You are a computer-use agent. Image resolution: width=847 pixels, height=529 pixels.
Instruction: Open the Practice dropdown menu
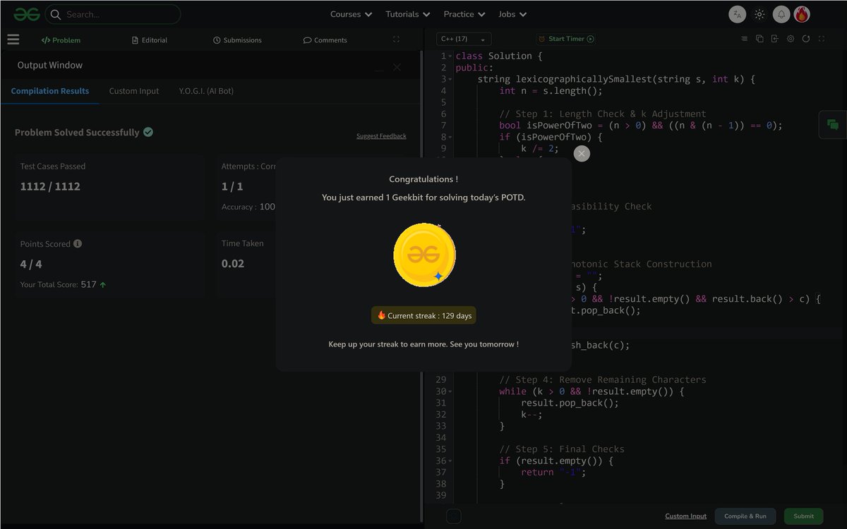[x=464, y=14]
